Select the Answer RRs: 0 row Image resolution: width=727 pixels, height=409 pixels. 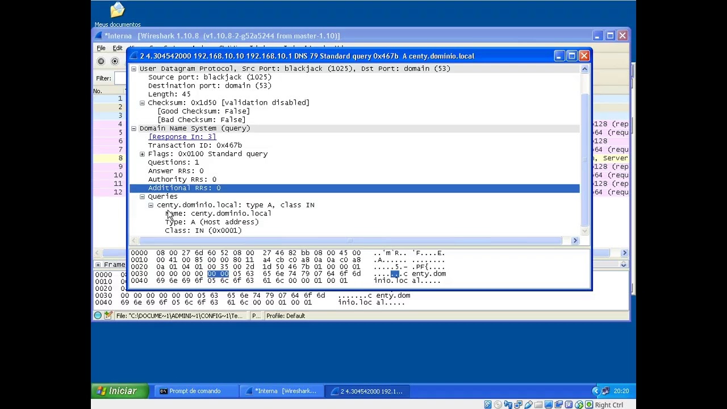176,171
